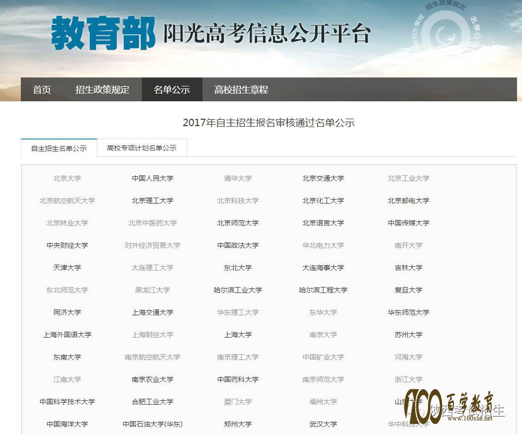View the 中国药科大学 list

(238, 379)
